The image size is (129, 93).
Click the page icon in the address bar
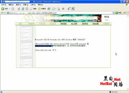[8, 13]
